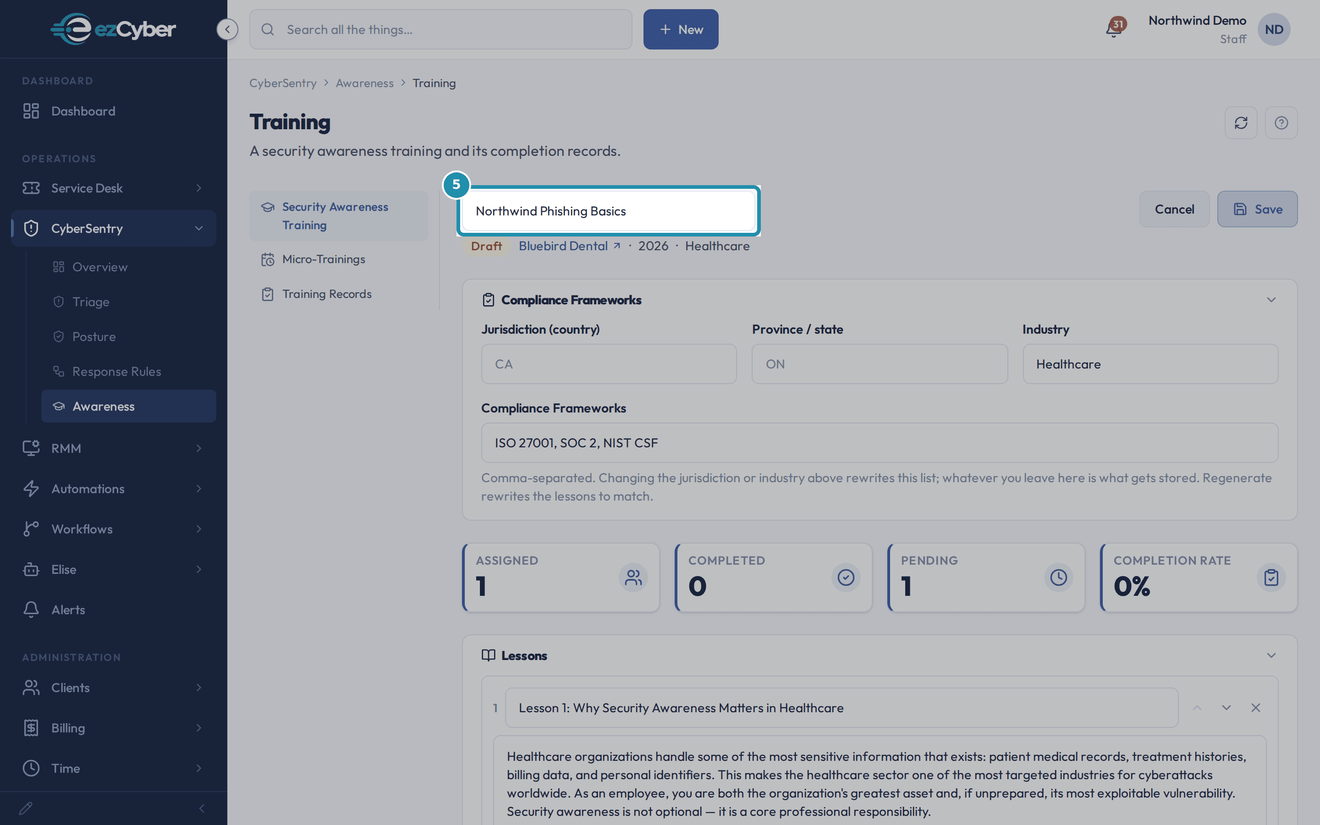Viewport: 1320px width, 825px height.
Task: Collapse the Lessons section
Action: (x=1271, y=655)
